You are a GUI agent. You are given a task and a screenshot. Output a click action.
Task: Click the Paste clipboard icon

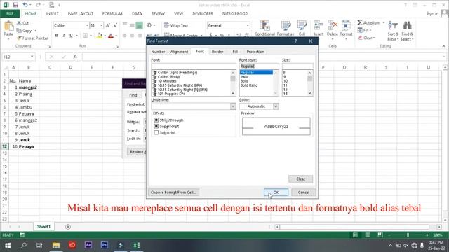click(8, 26)
